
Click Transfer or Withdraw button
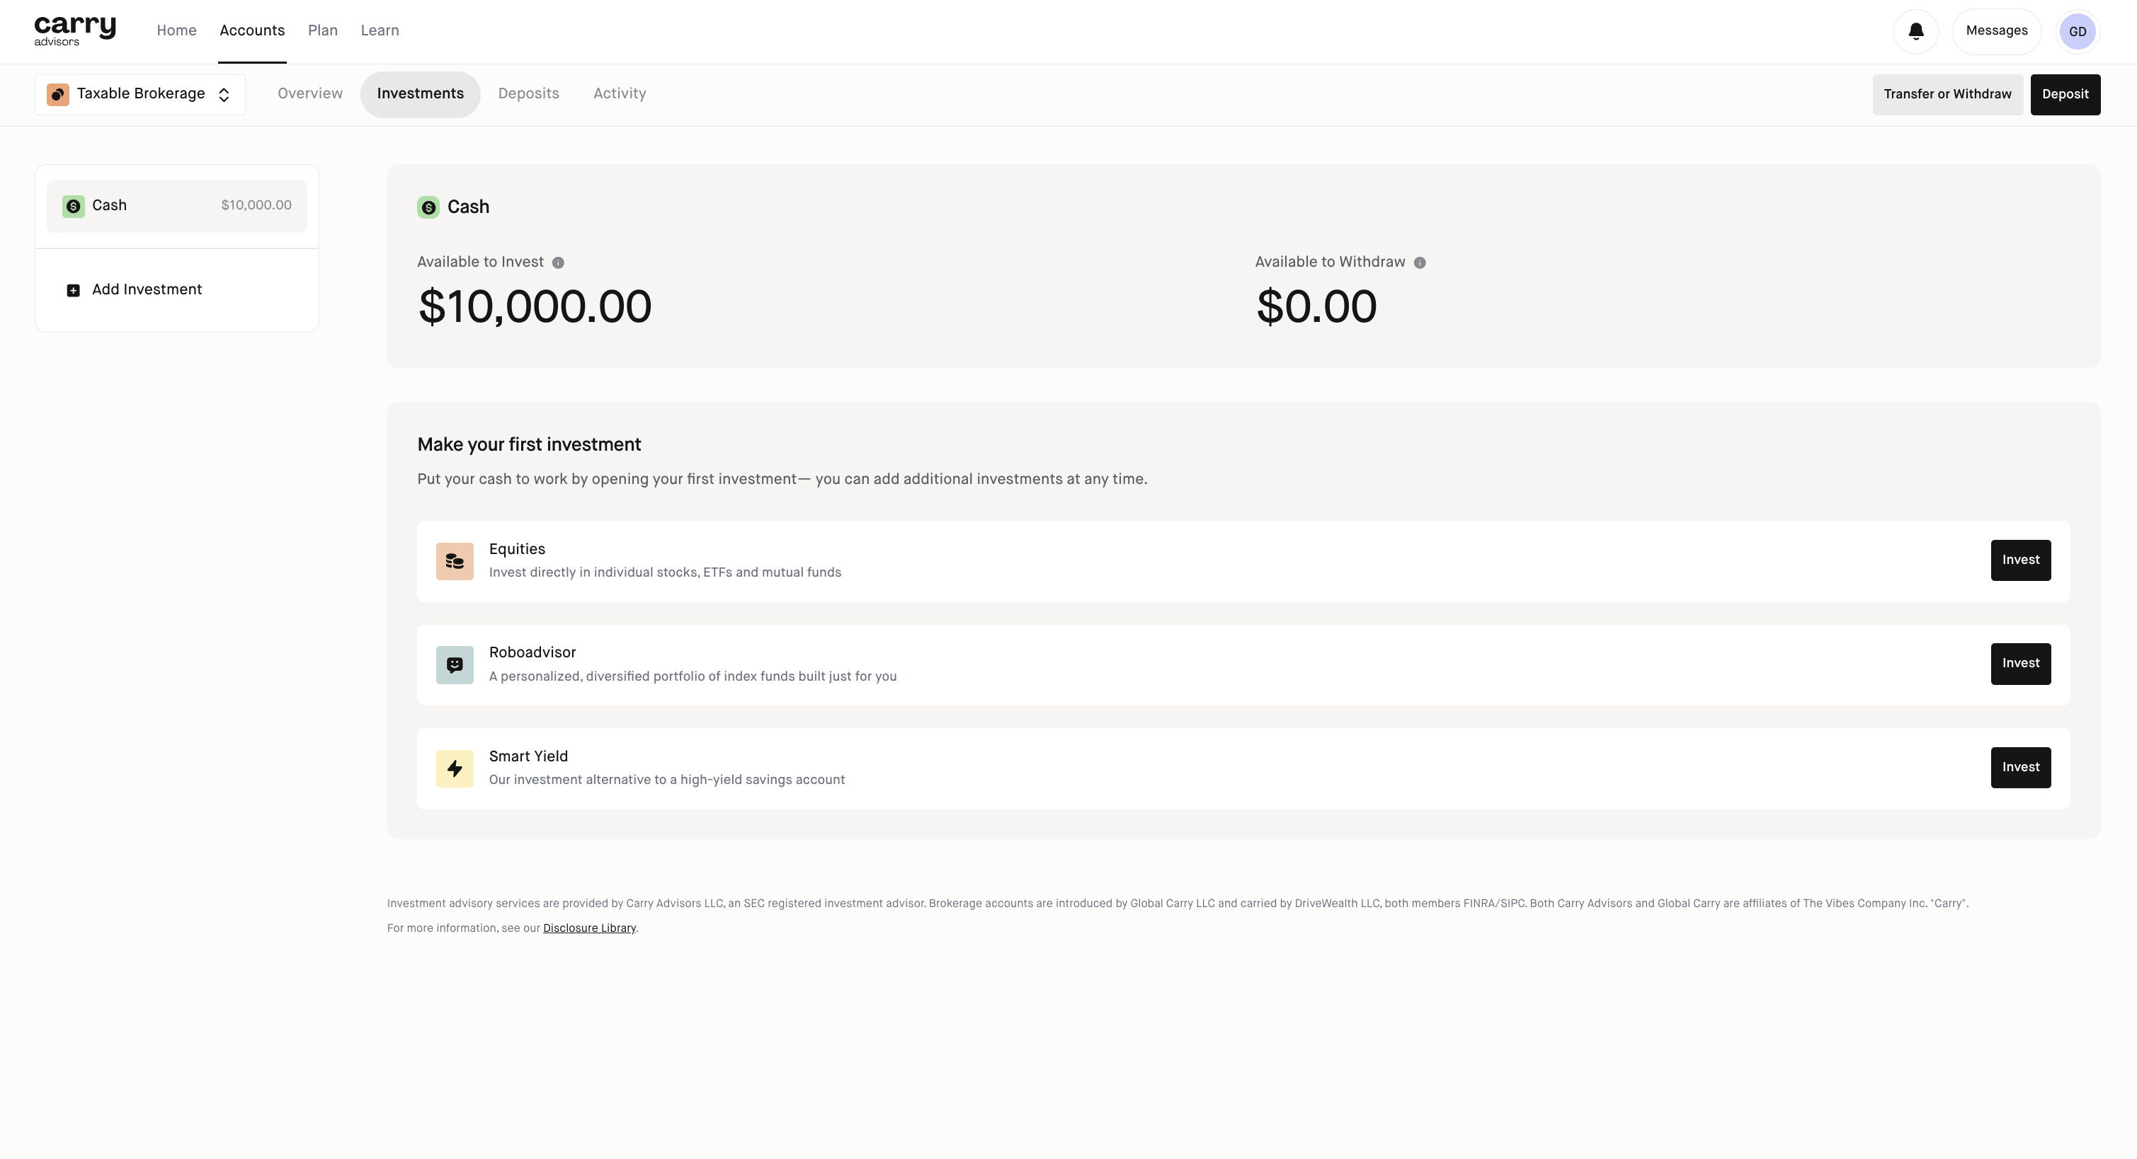[x=1947, y=95]
